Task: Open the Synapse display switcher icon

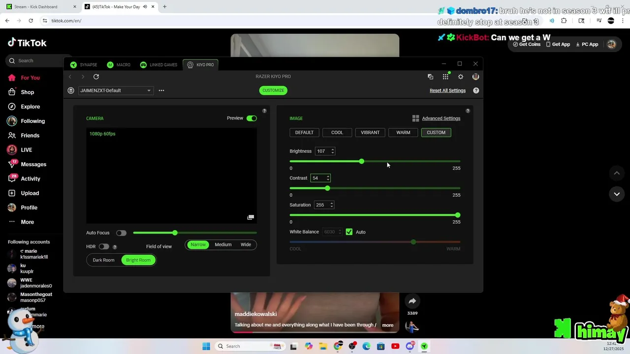Action: point(430,77)
